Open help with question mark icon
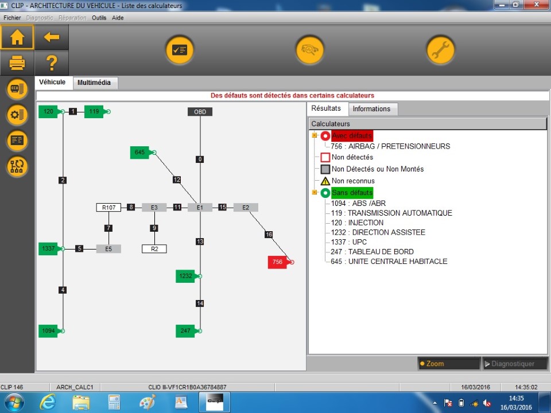This screenshot has height=413, width=551. [x=52, y=63]
